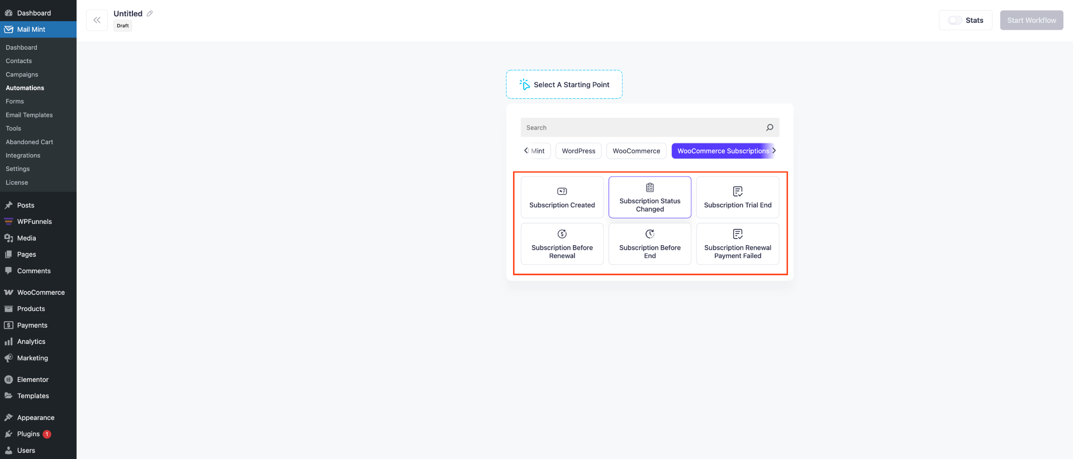
Task: Click the Products sidebar icon
Action: click(8, 309)
